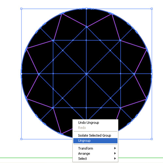Click the center anchor point of the circle
The height and width of the screenshot is (163, 163).
[x=86, y=74]
